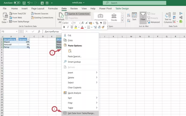Open the Undo history dropdown arrow

(x=32, y=3)
